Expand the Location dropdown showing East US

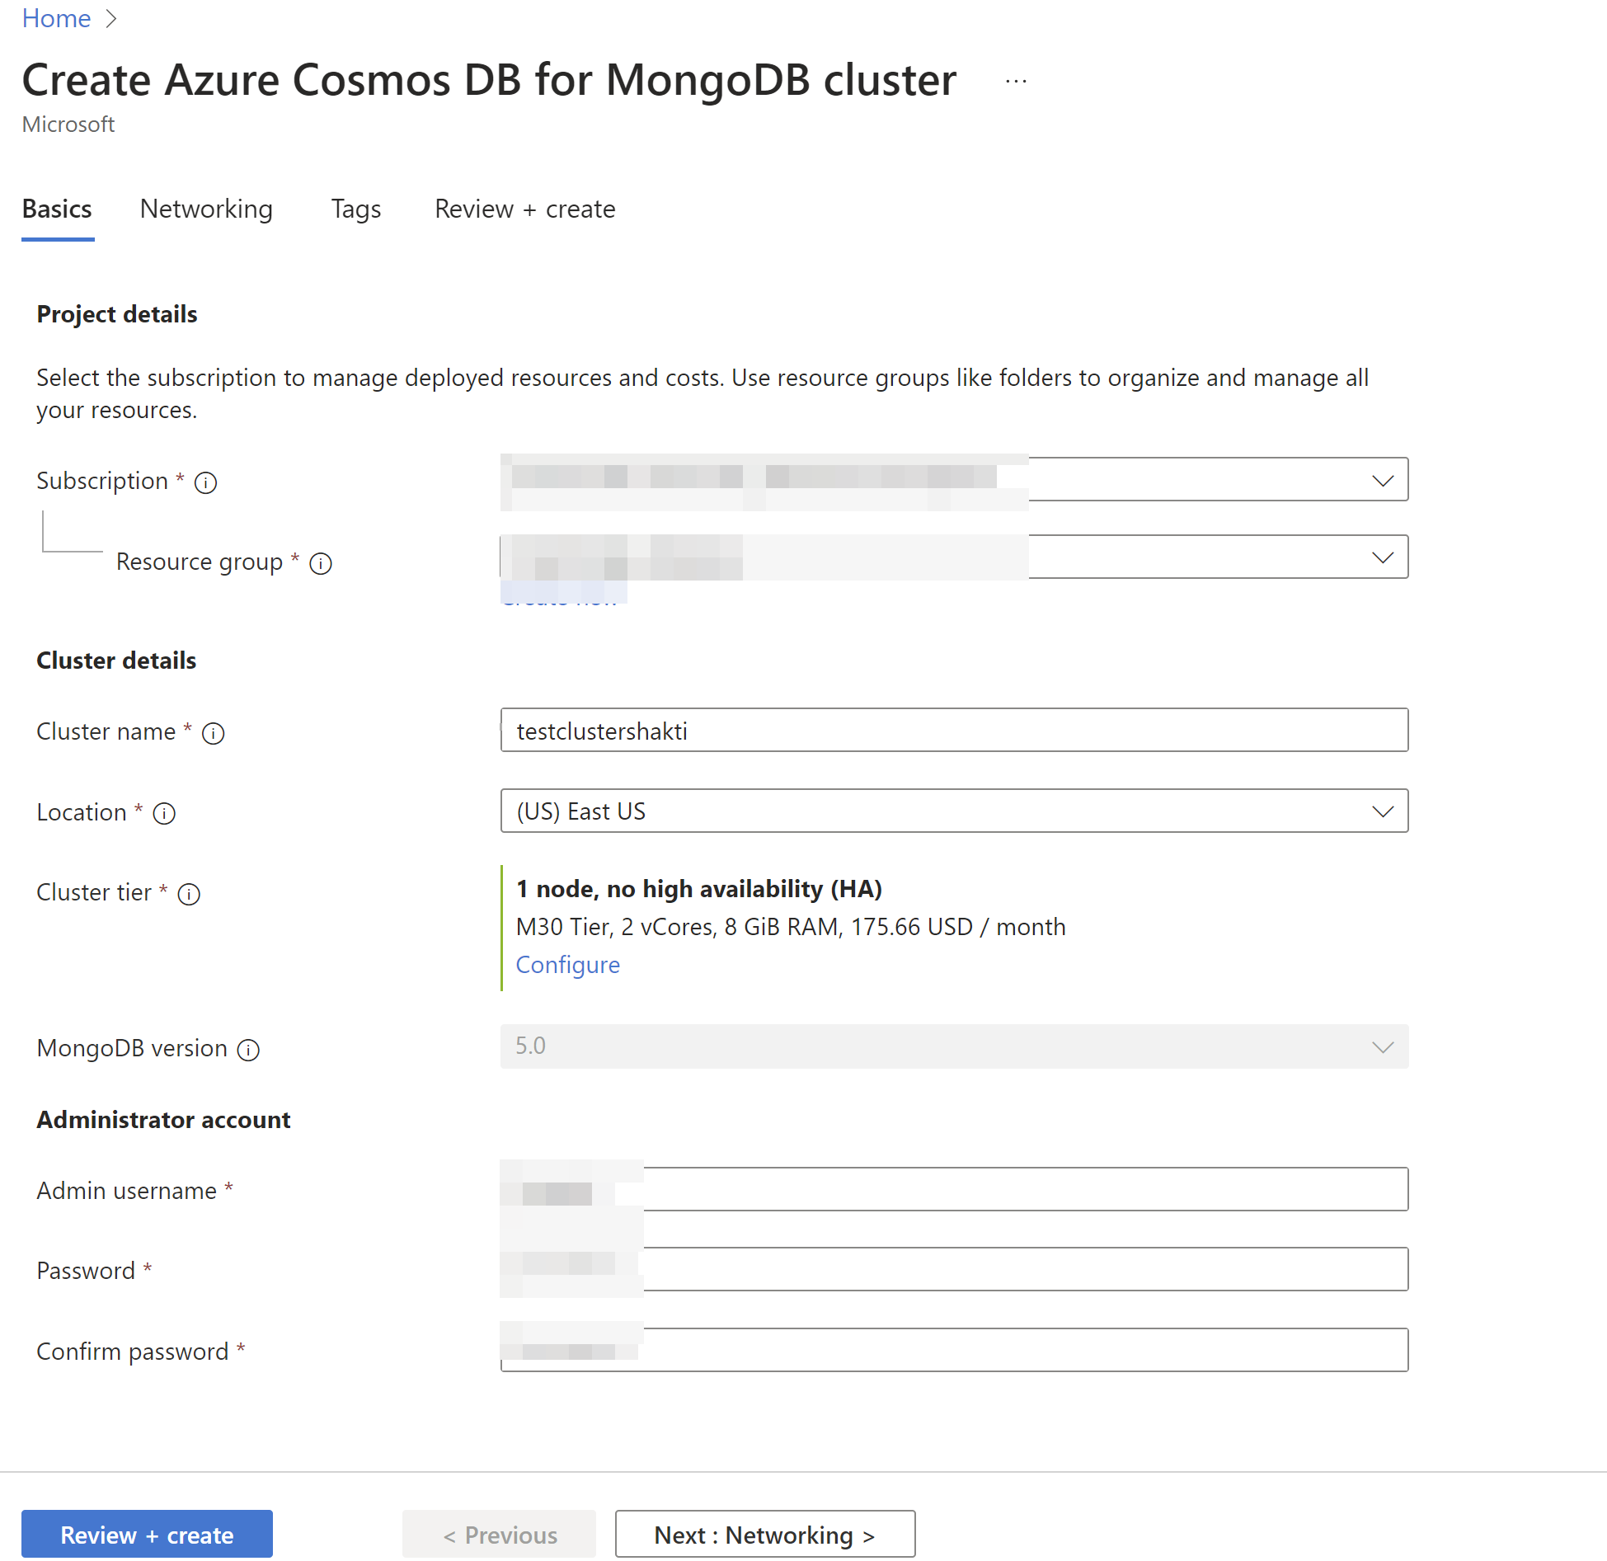tap(954, 811)
